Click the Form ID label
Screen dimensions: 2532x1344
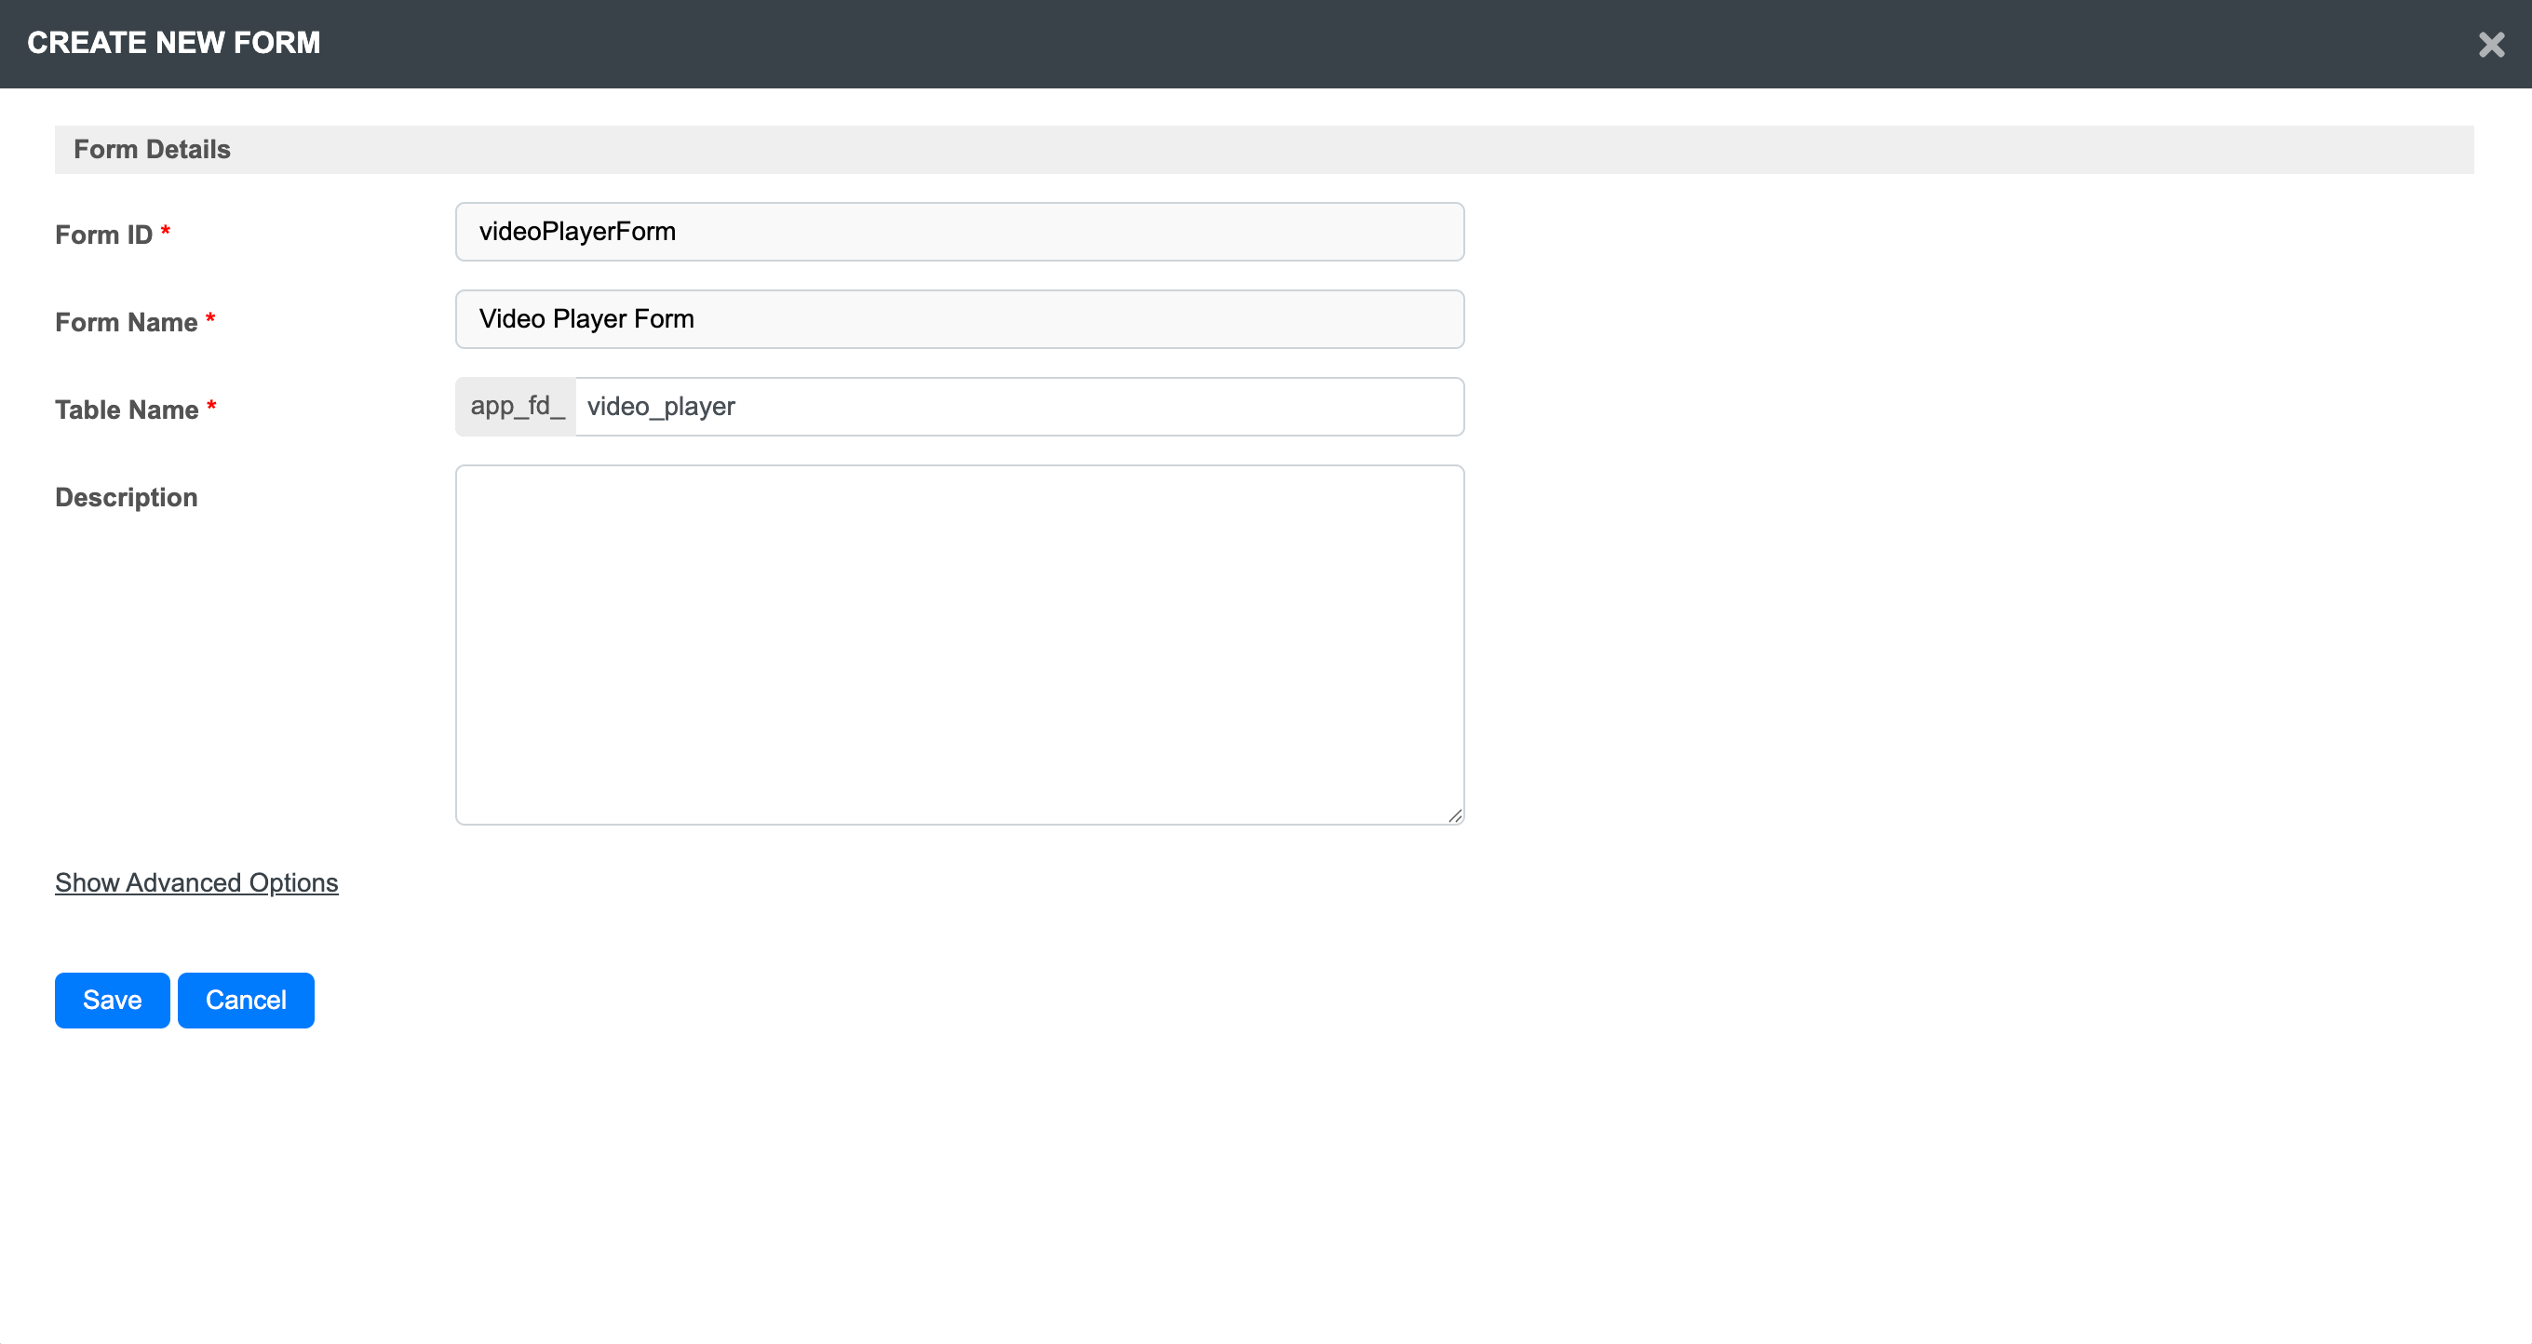(x=104, y=235)
